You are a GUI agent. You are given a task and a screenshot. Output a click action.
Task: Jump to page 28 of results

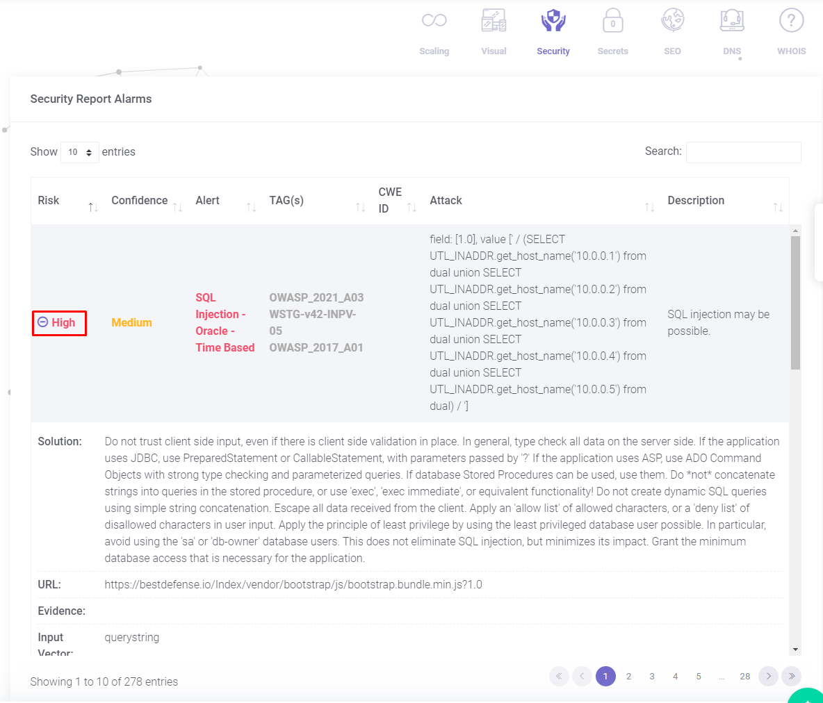744,676
